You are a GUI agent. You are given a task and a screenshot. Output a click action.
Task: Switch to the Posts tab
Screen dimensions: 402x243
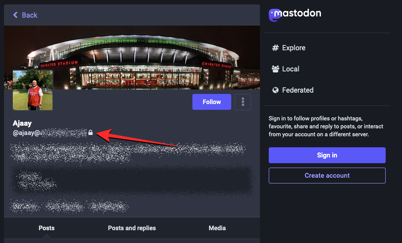coord(46,228)
